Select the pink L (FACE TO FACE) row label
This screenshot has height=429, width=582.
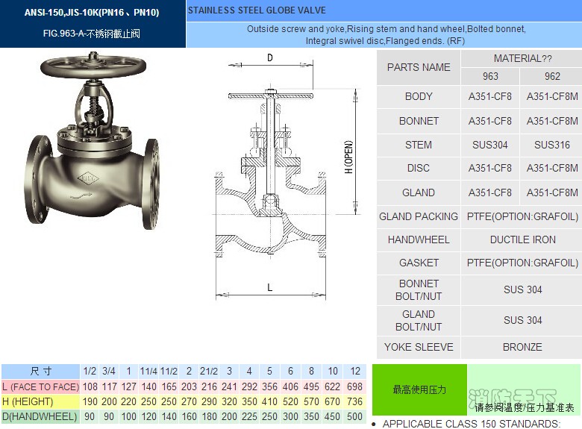[x=40, y=386]
